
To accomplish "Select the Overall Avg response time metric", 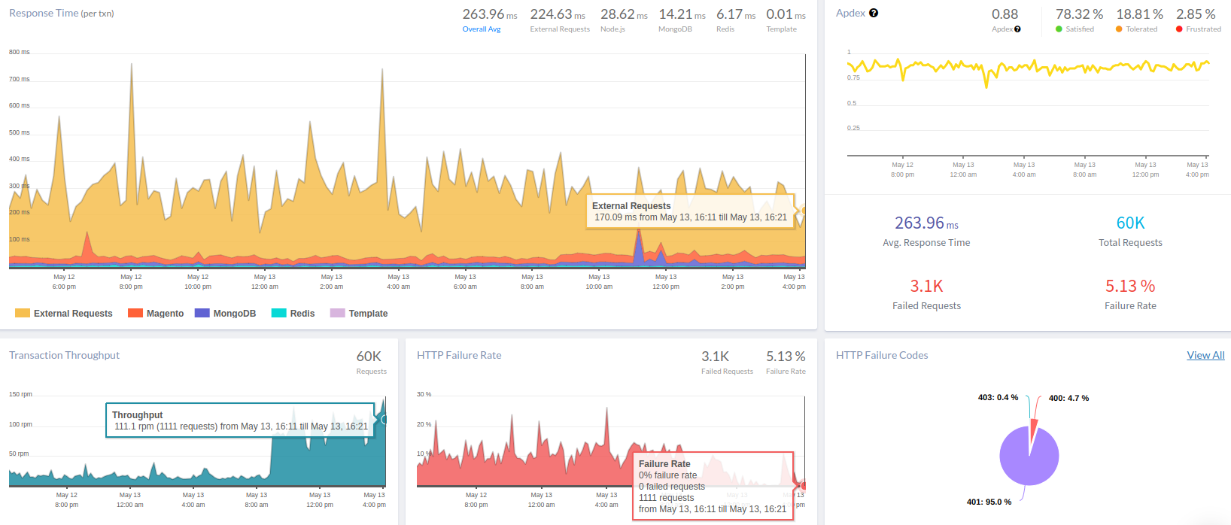I will click(482, 29).
